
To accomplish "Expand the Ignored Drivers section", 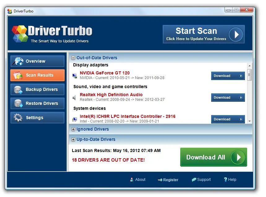I will [73, 129].
